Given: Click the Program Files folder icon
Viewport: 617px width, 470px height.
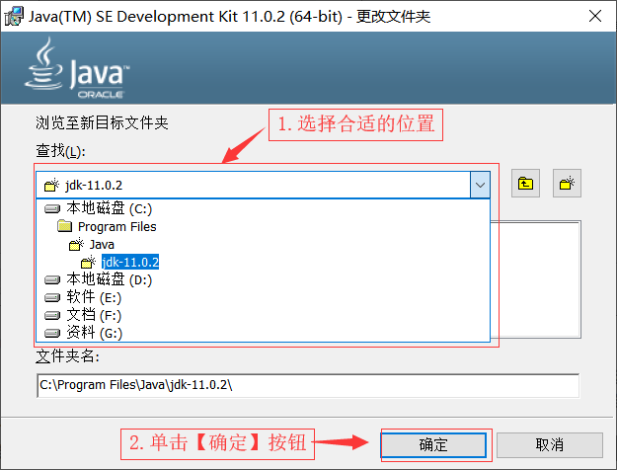Looking at the screenshot, I should click(64, 226).
